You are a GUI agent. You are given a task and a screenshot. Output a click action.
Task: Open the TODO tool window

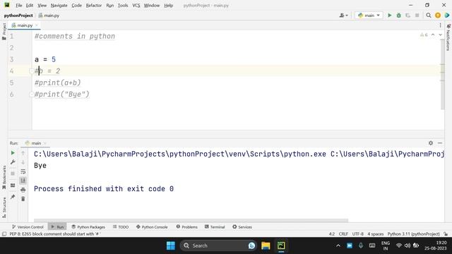121,227
